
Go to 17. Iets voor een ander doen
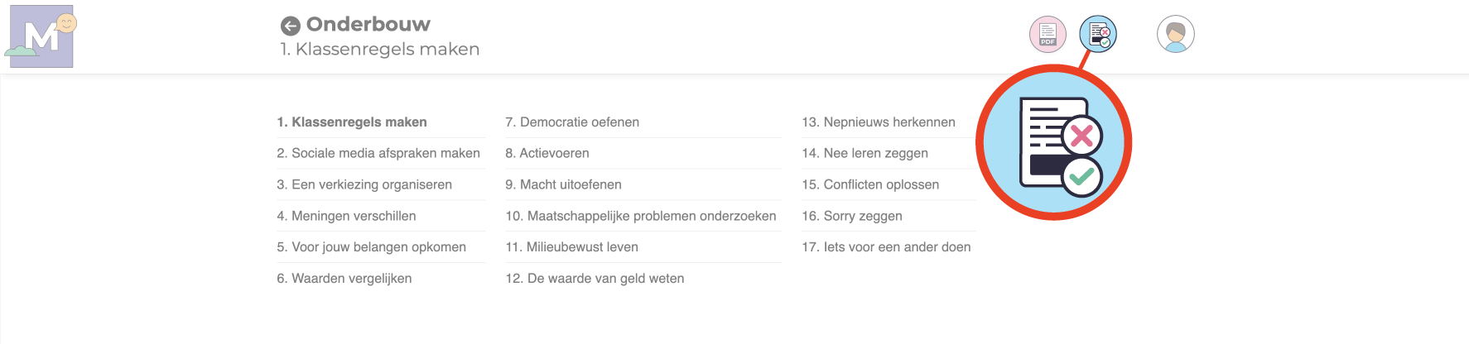click(x=886, y=247)
